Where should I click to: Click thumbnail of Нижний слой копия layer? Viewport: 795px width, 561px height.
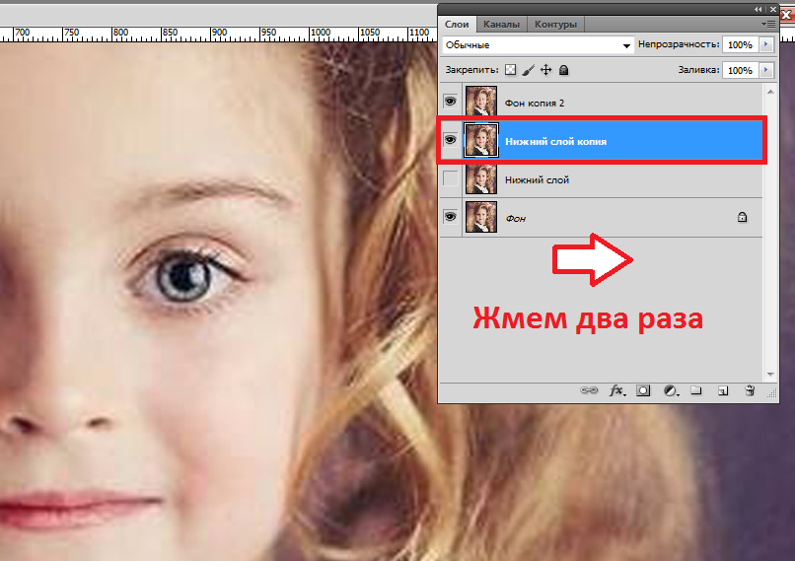(x=481, y=139)
